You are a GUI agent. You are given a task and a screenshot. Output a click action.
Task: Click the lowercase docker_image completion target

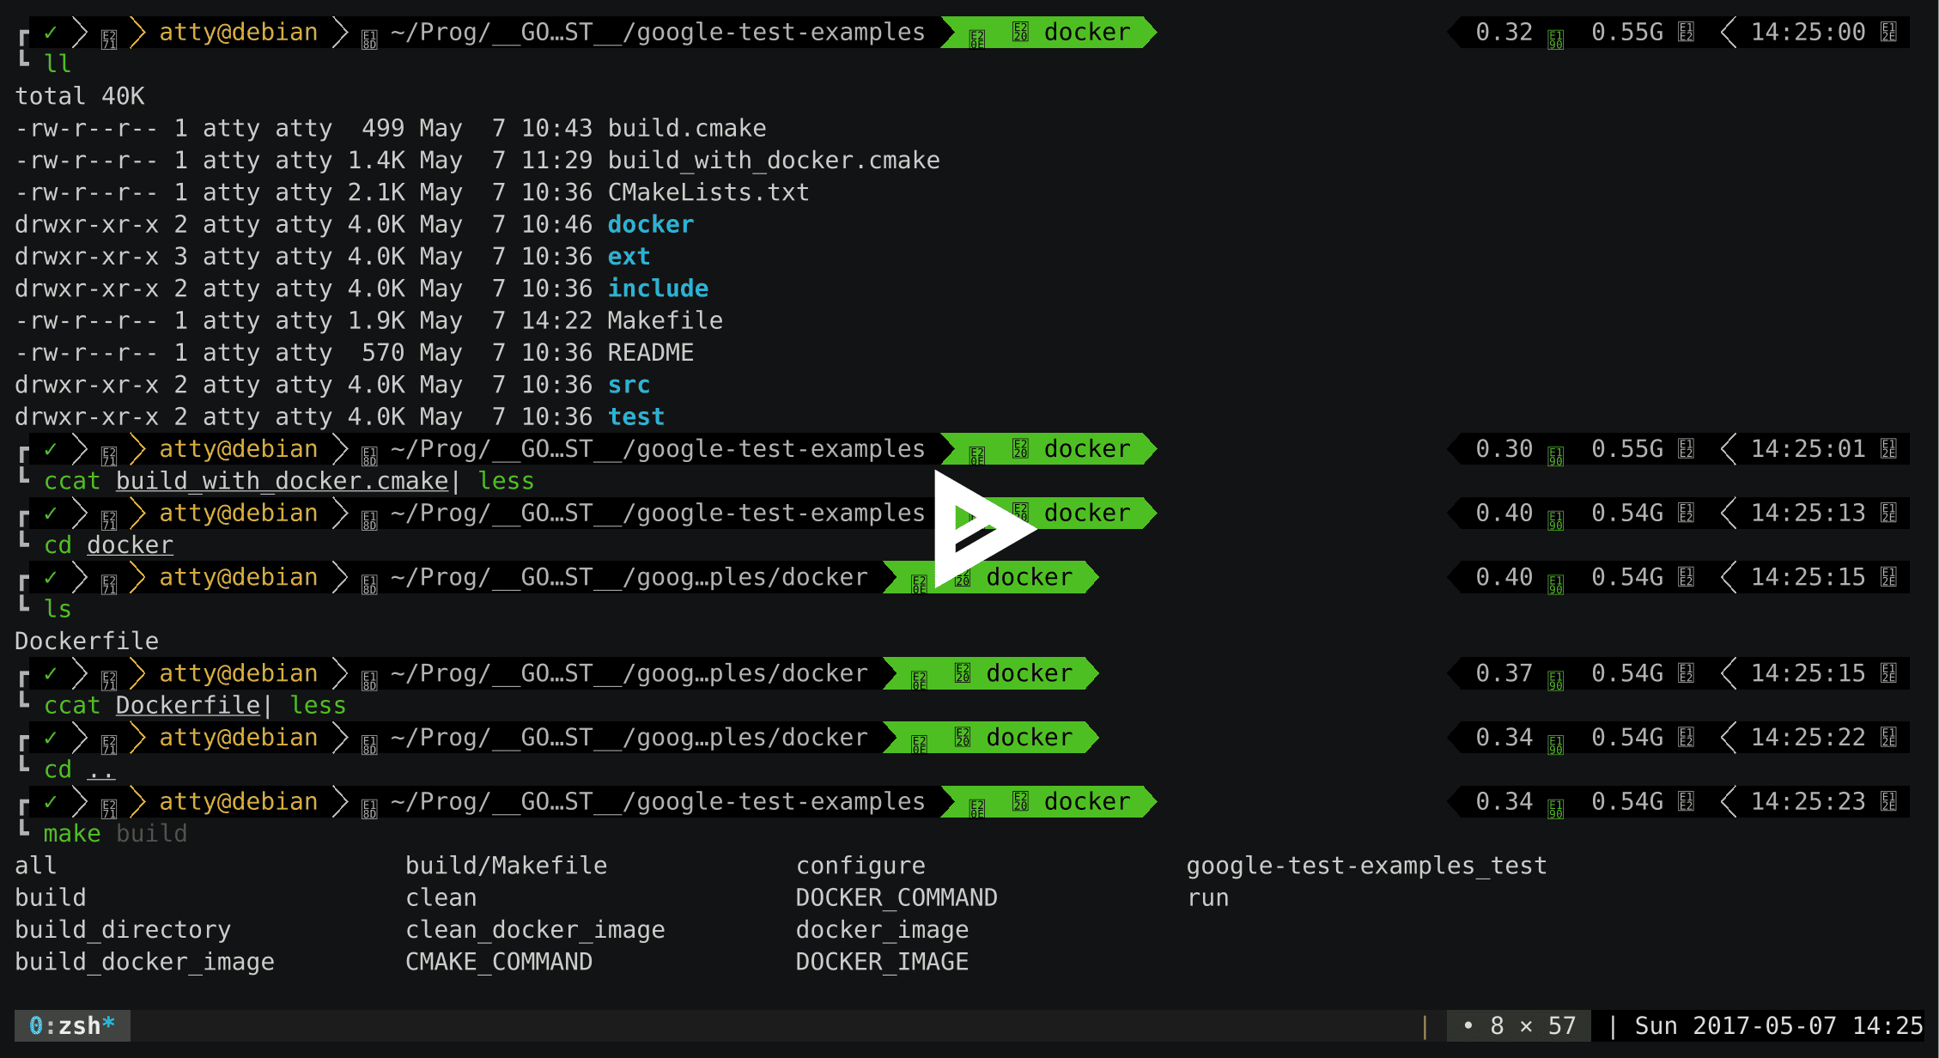tap(882, 930)
